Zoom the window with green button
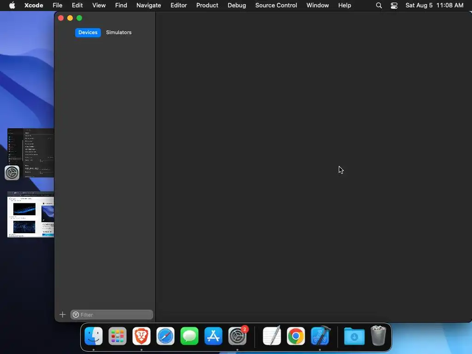This screenshot has width=472, height=354. click(79, 18)
